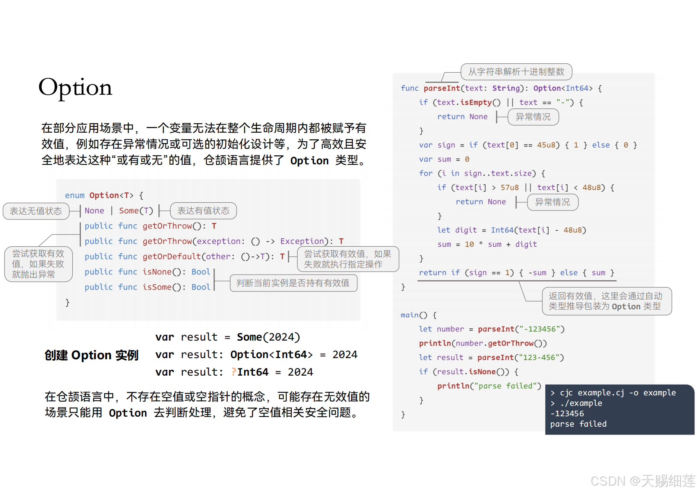The height and width of the screenshot is (493, 697).
Task: Click the 'for (i in sign..text.size)' line
Action: coord(482,173)
